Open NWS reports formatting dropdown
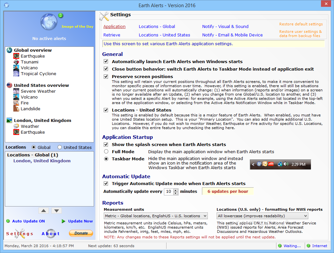The height and width of the screenshot is (253, 334). click(x=262, y=216)
